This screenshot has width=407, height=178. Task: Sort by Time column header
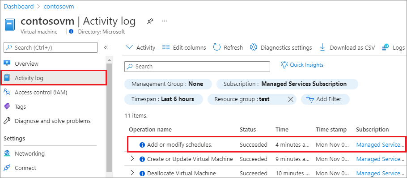tap(282, 130)
